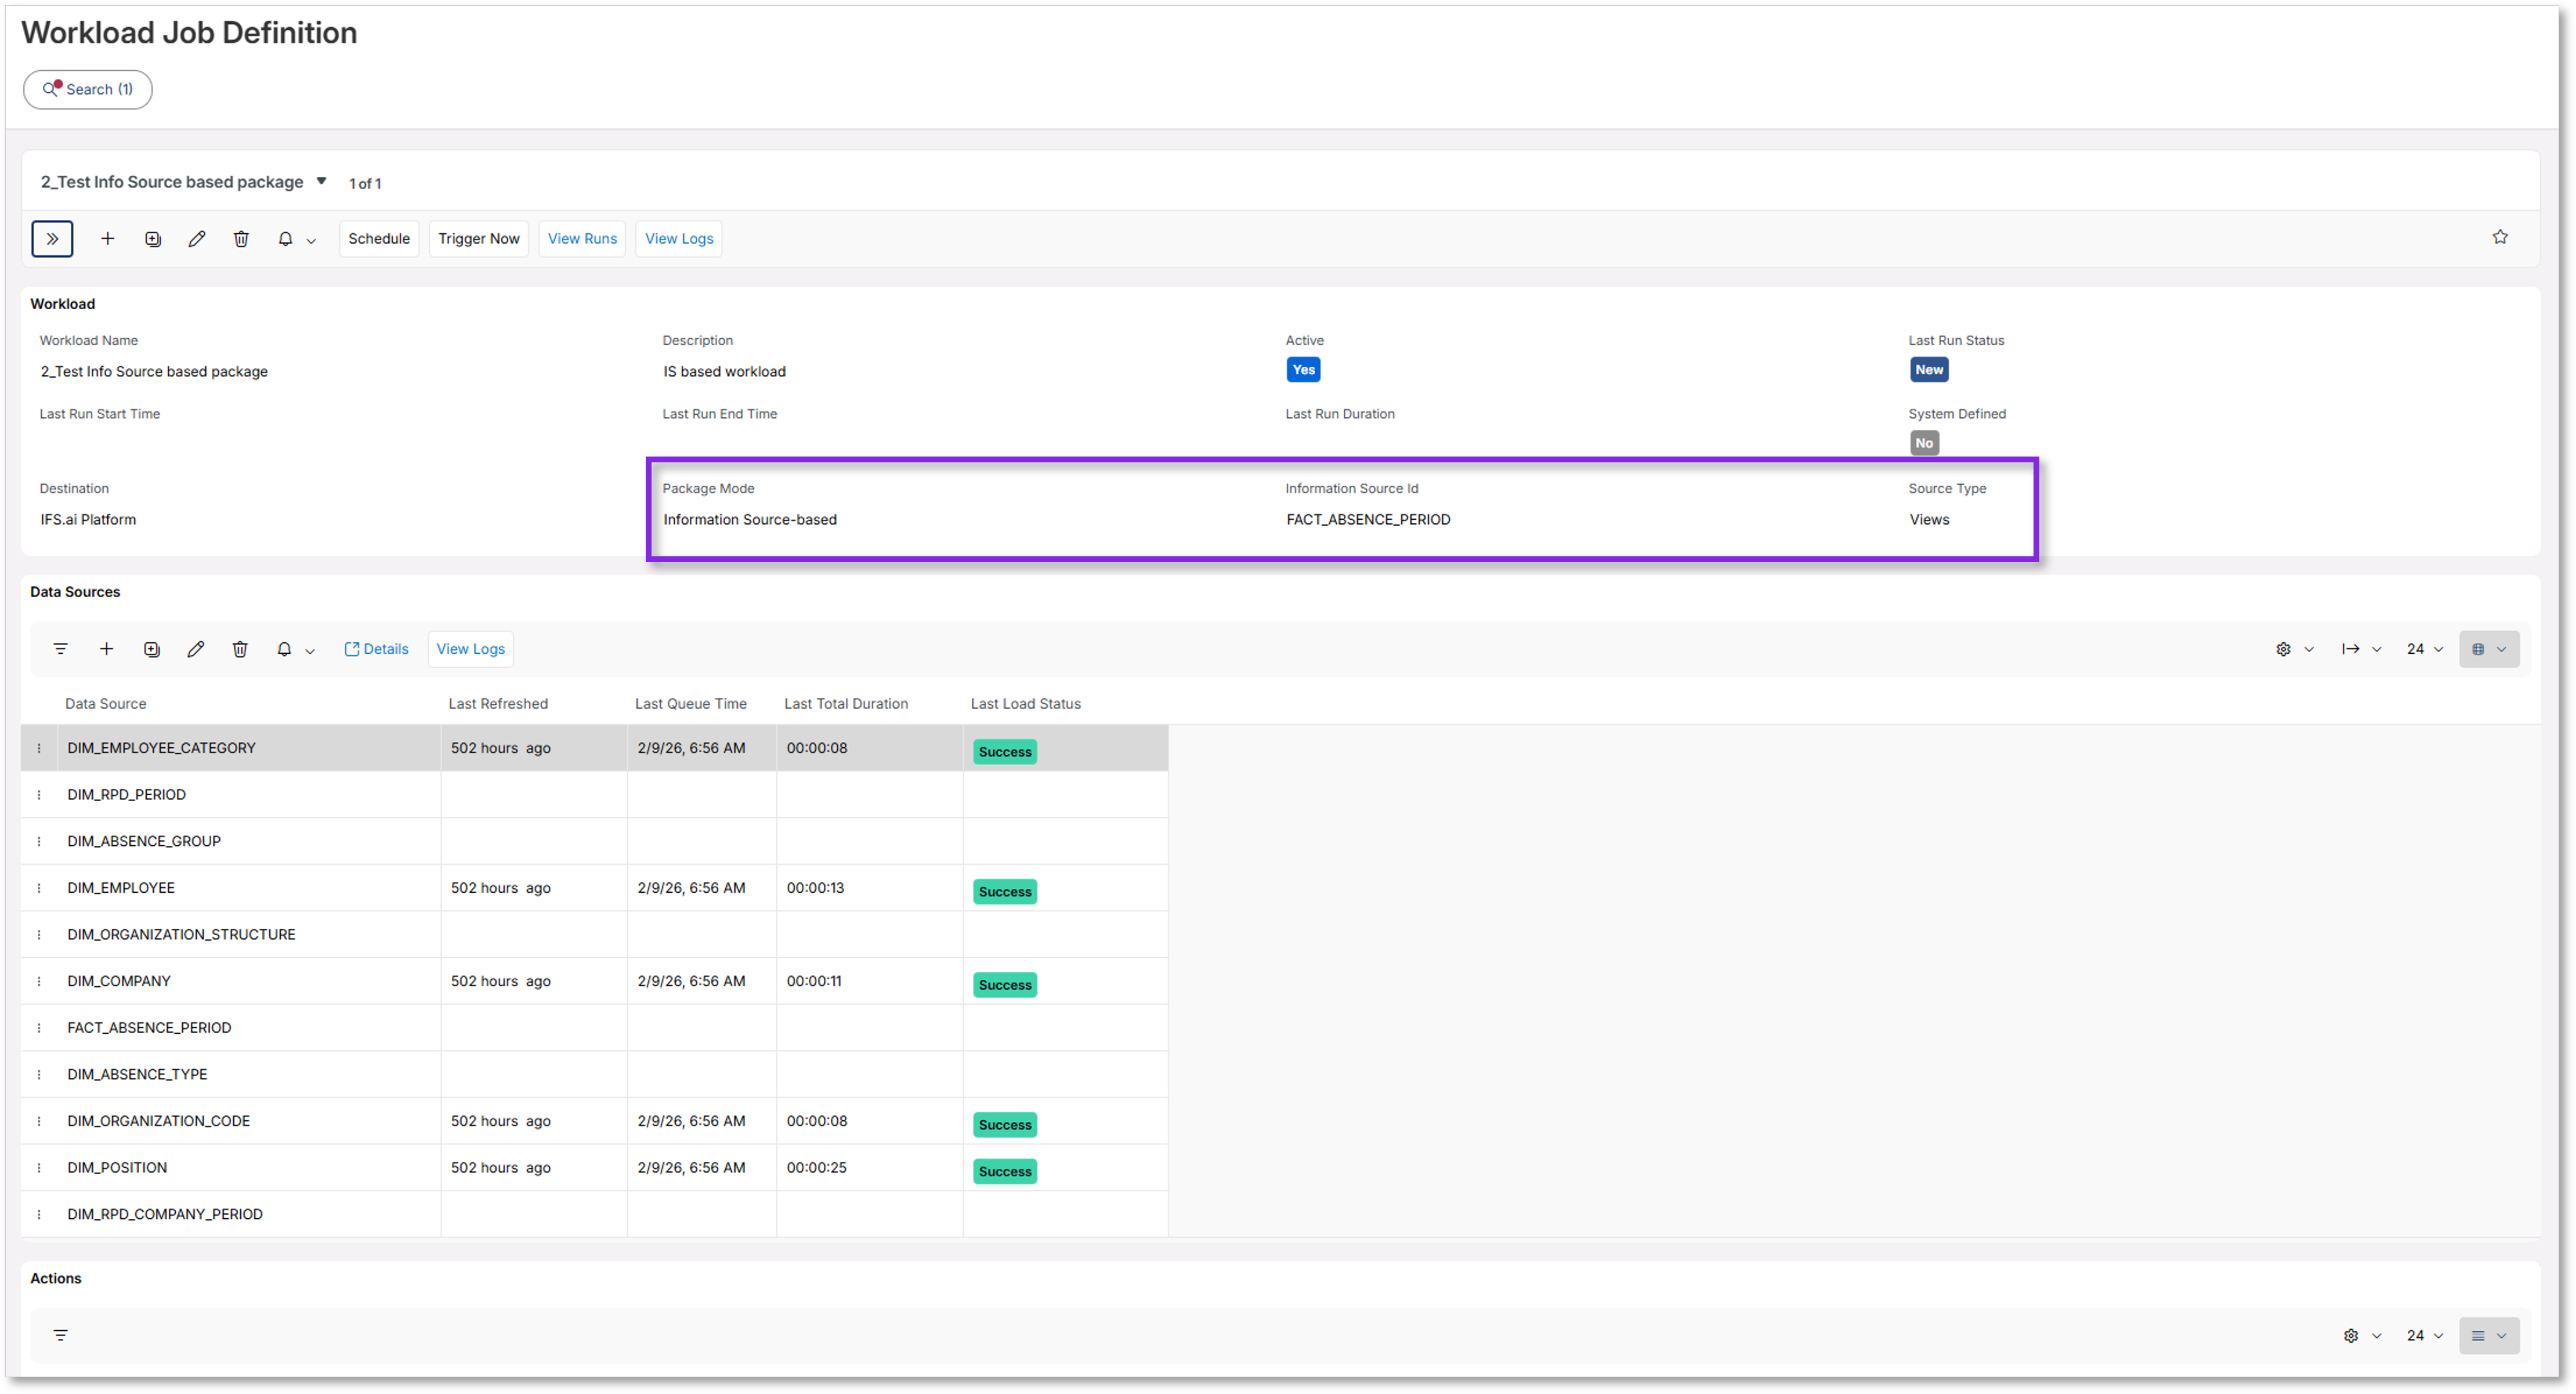This screenshot has width=2576, height=1394.
Task: Open View Logs in Data Sources toolbar
Action: click(470, 649)
